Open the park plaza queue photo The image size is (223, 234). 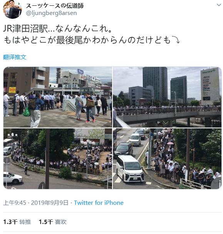[58, 159]
